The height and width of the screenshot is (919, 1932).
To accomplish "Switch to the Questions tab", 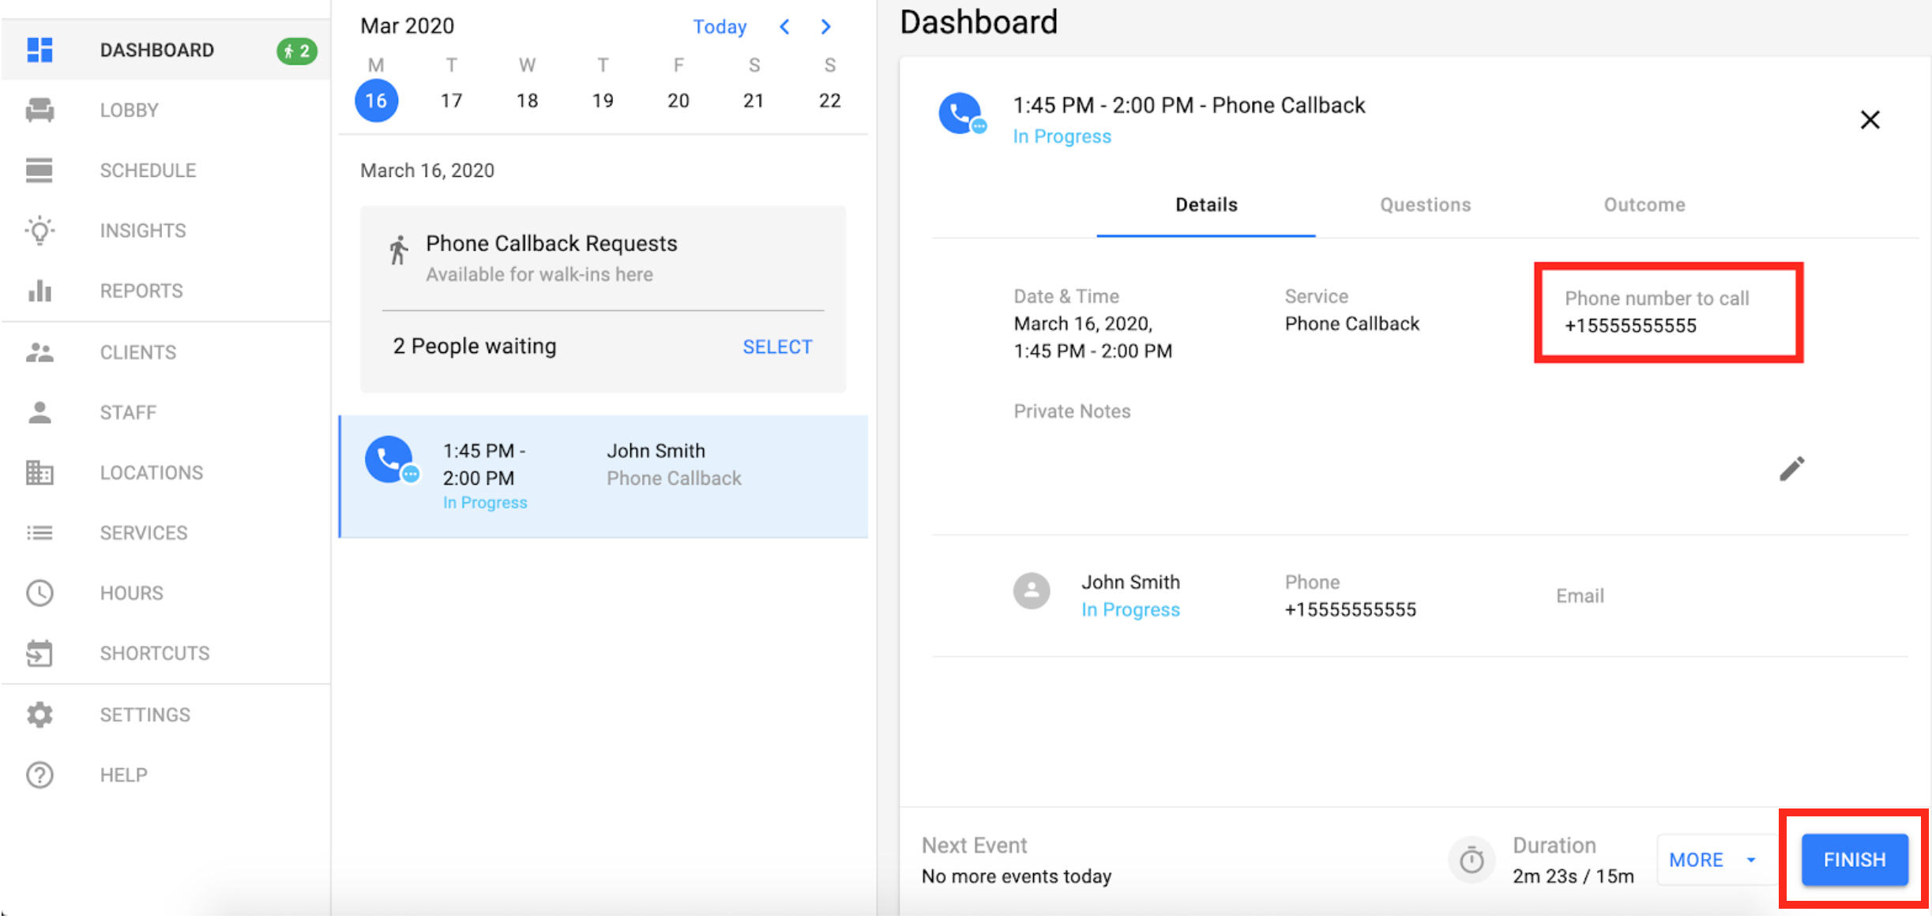I will tap(1425, 204).
